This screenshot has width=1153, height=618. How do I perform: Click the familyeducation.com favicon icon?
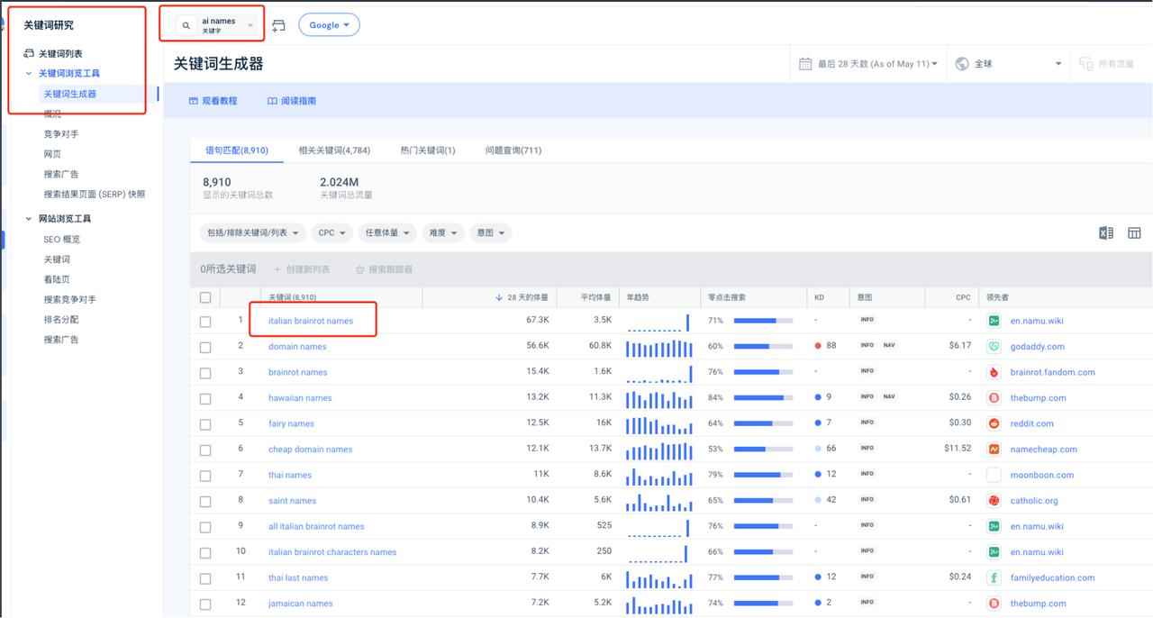(994, 577)
